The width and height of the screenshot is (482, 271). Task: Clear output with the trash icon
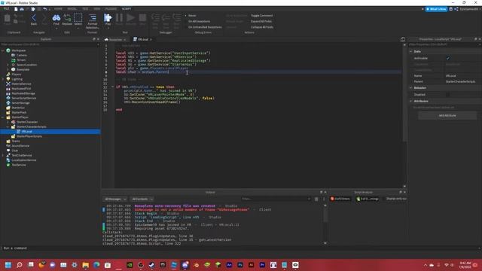[x=316, y=199]
